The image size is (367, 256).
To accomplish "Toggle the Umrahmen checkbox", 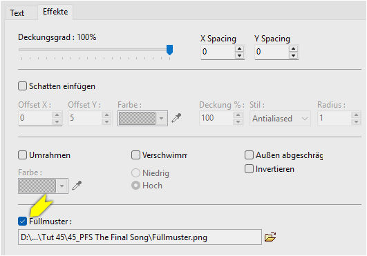I will point(23,155).
